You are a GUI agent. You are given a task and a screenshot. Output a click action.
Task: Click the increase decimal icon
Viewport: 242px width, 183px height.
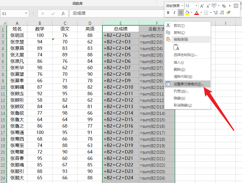point(215,13)
